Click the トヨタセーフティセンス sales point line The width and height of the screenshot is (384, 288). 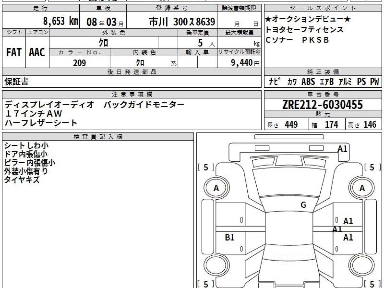(305, 30)
